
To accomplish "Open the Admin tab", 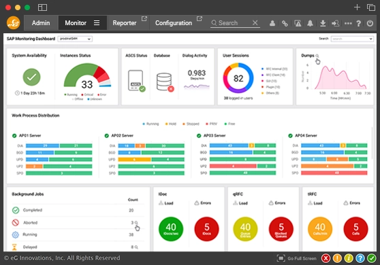I will pyautogui.click(x=41, y=23).
